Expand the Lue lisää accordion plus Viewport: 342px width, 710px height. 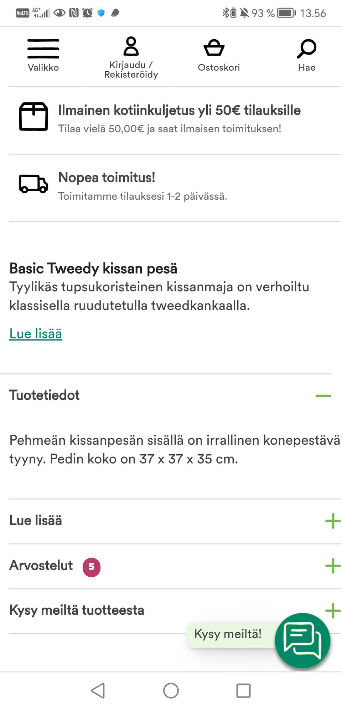click(332, 521)
